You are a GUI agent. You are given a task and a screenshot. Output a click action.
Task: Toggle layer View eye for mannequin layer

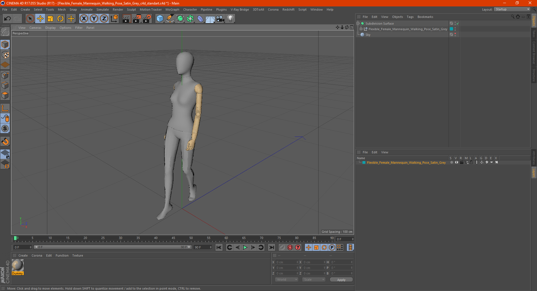456,162
